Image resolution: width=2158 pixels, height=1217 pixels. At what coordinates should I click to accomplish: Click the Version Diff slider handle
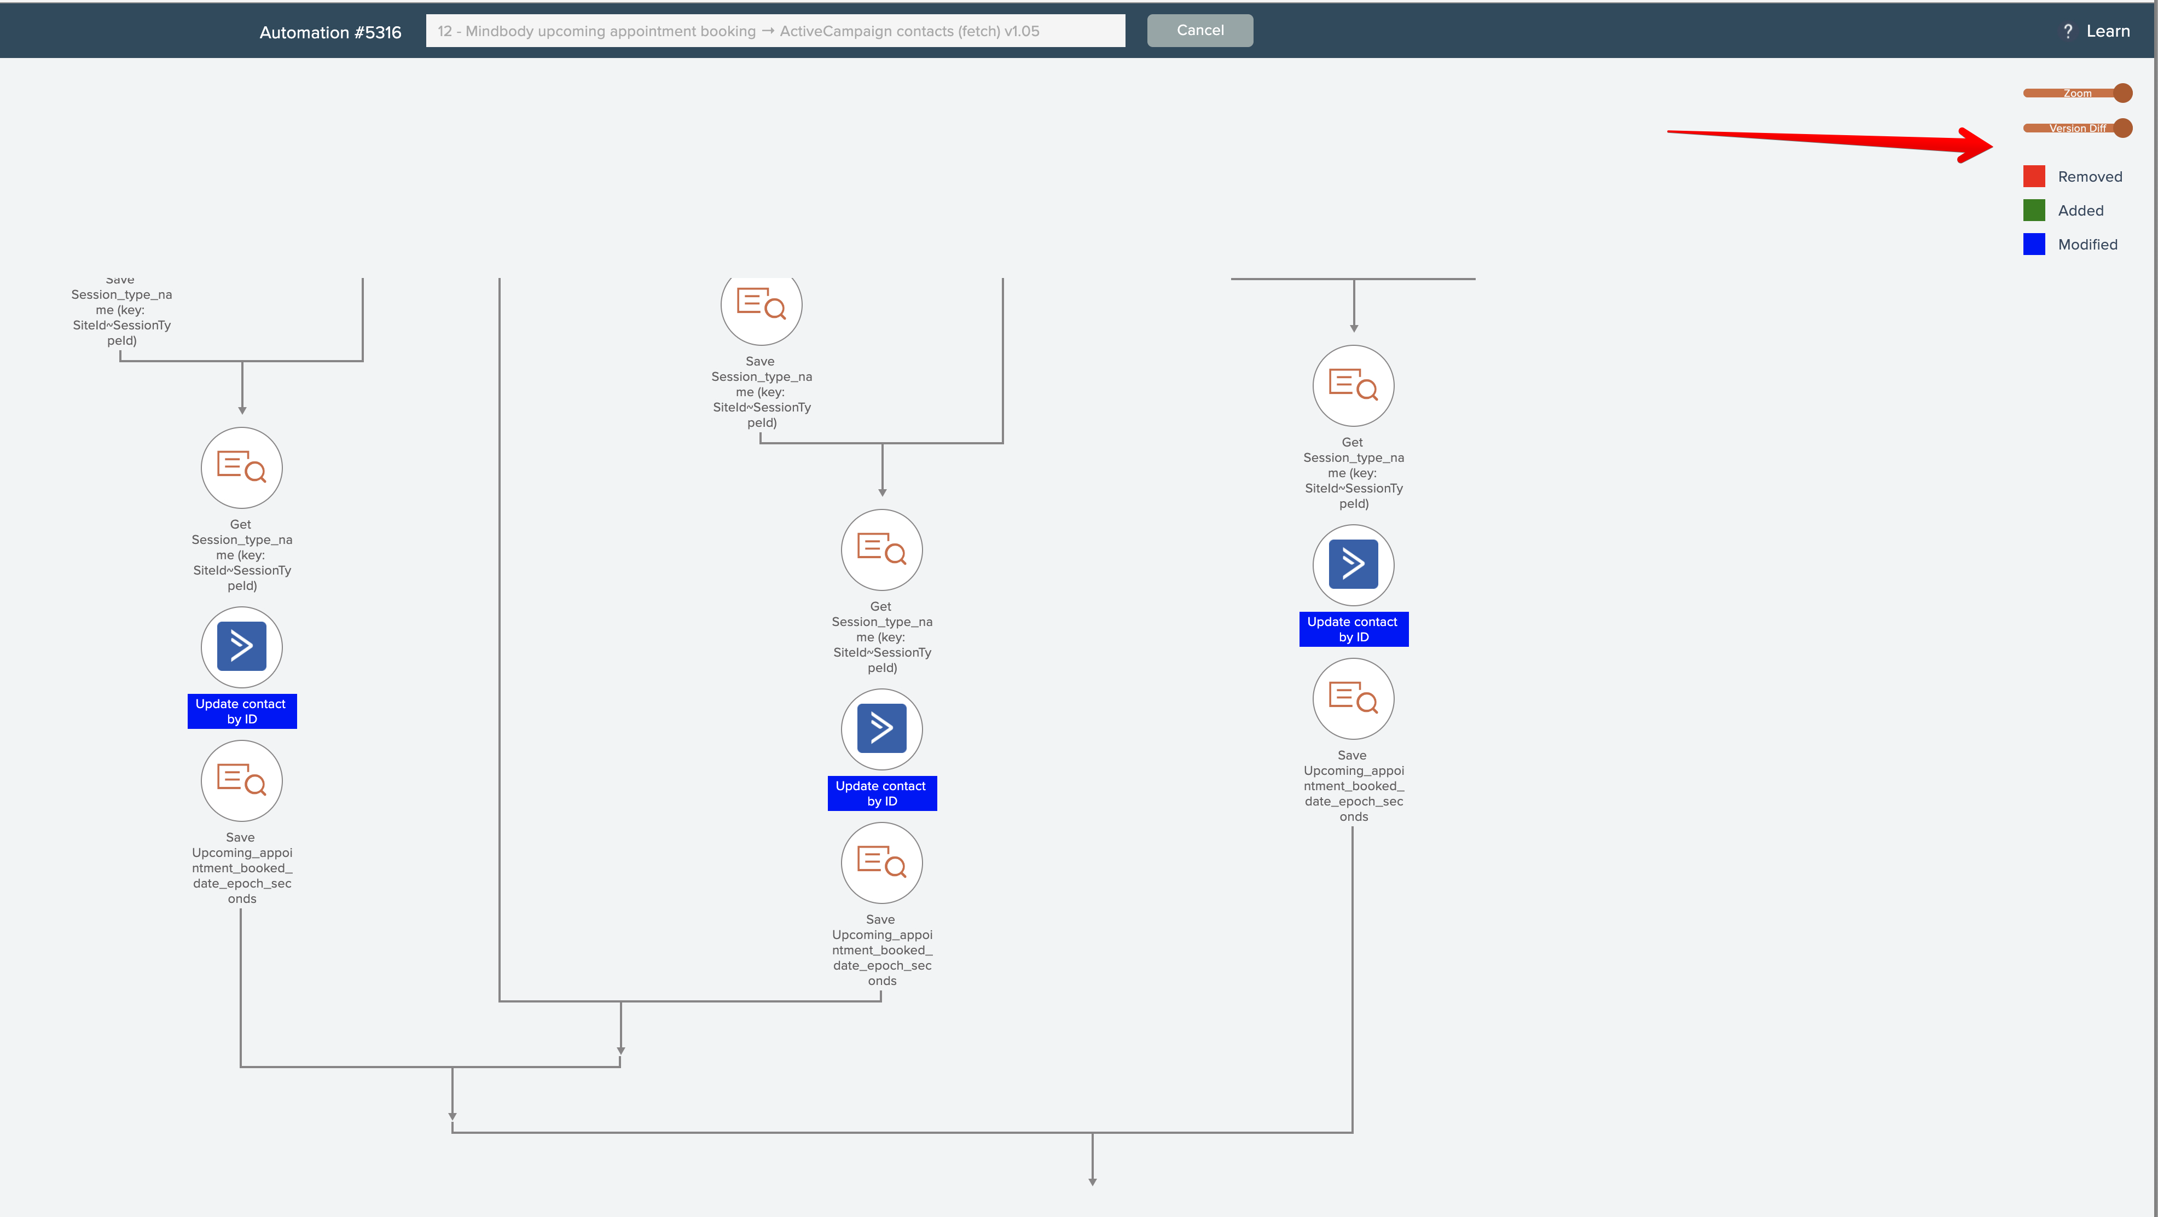(2122, 128)
